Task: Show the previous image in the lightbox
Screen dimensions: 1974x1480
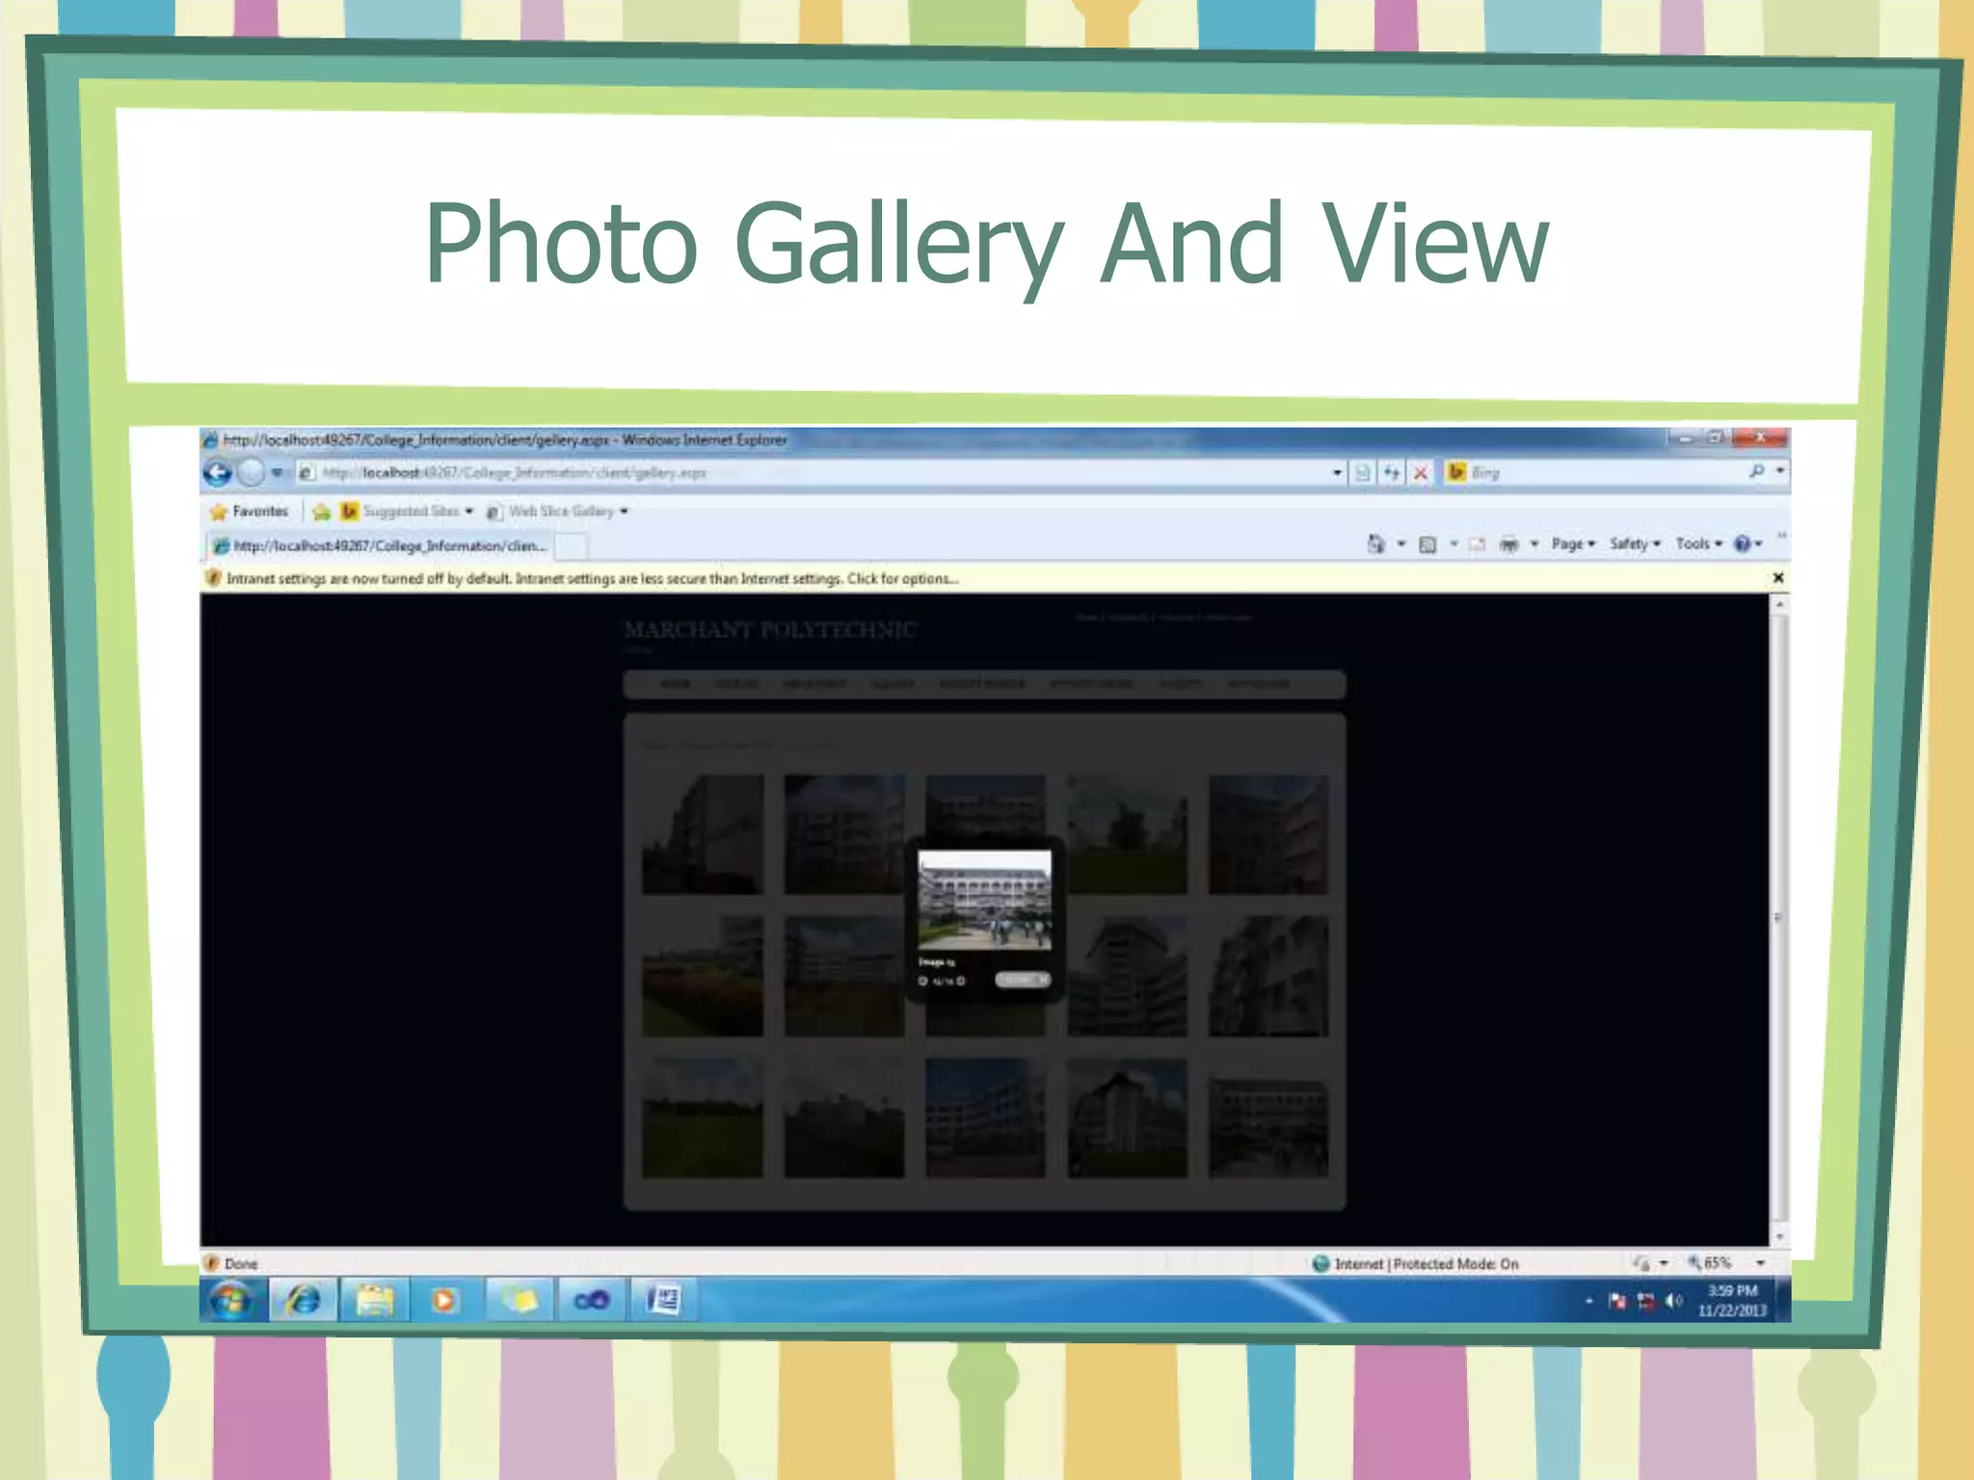Action: click(922, 981)
